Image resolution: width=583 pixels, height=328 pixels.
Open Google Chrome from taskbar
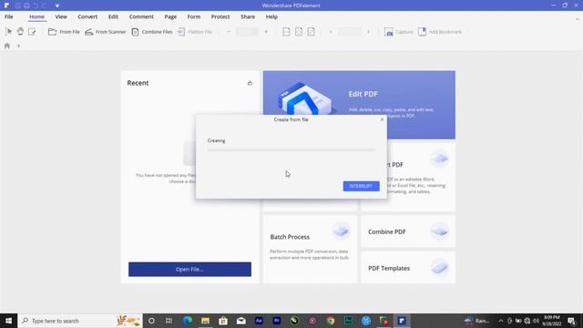pyautogui.click(x=330, y=321)
